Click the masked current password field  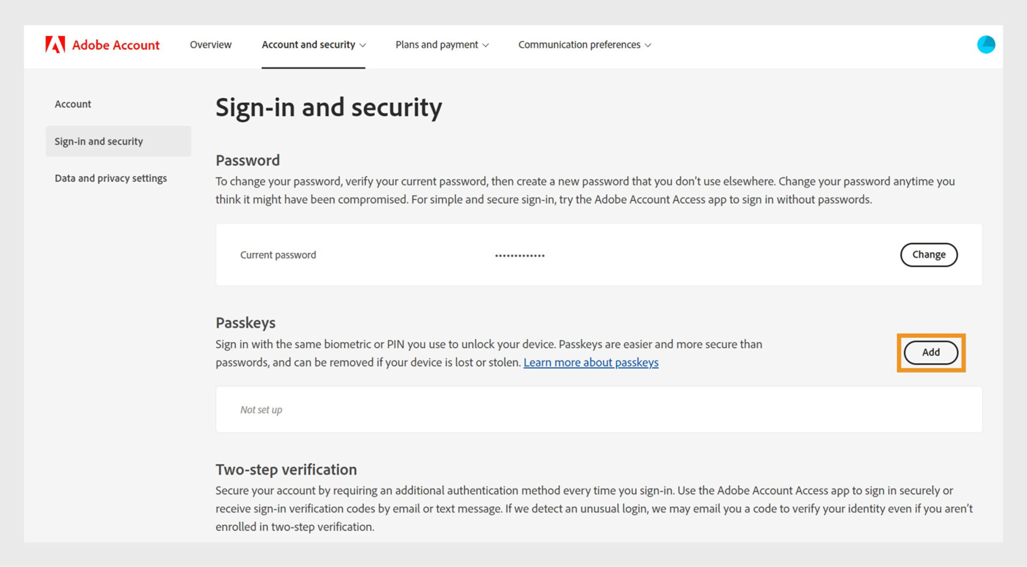519,255
